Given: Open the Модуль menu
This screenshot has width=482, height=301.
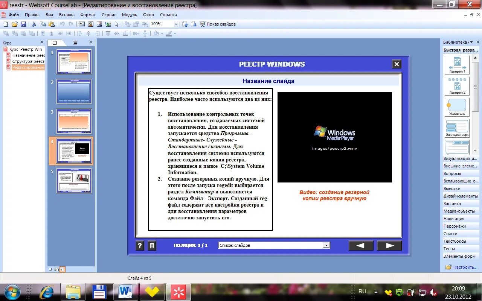Looking at the screenshot, I should tap(130, 15).
